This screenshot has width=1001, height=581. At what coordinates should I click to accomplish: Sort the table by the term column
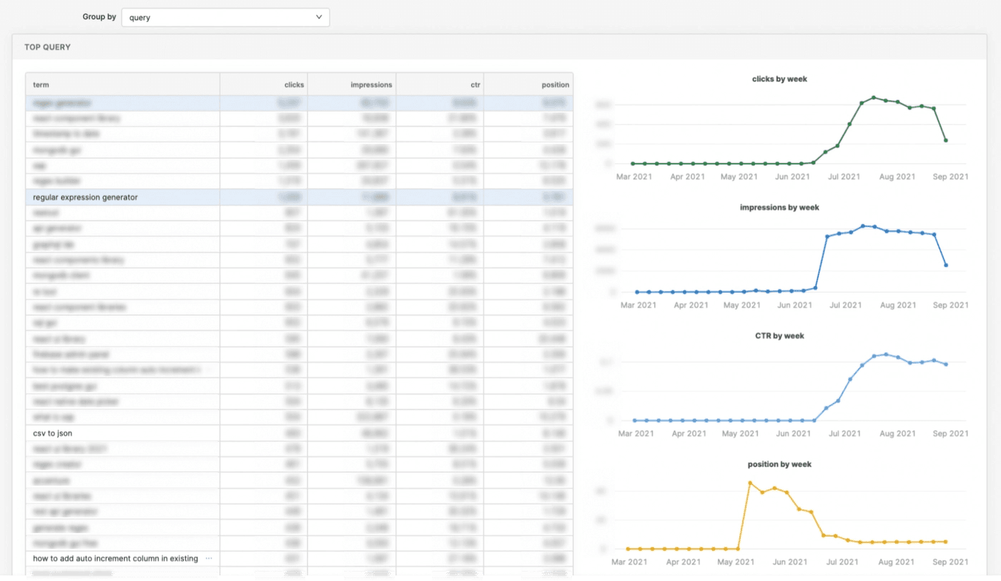[x=41, y=84]
